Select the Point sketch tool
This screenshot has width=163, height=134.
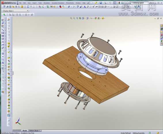pyautogui.click(x=3, y=57)
